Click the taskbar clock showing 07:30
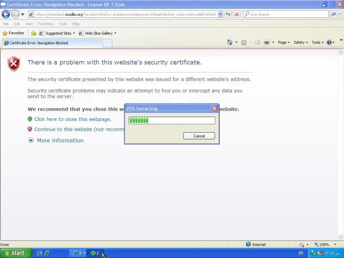Screen dimensions: 344x258 tap(332, 253)
